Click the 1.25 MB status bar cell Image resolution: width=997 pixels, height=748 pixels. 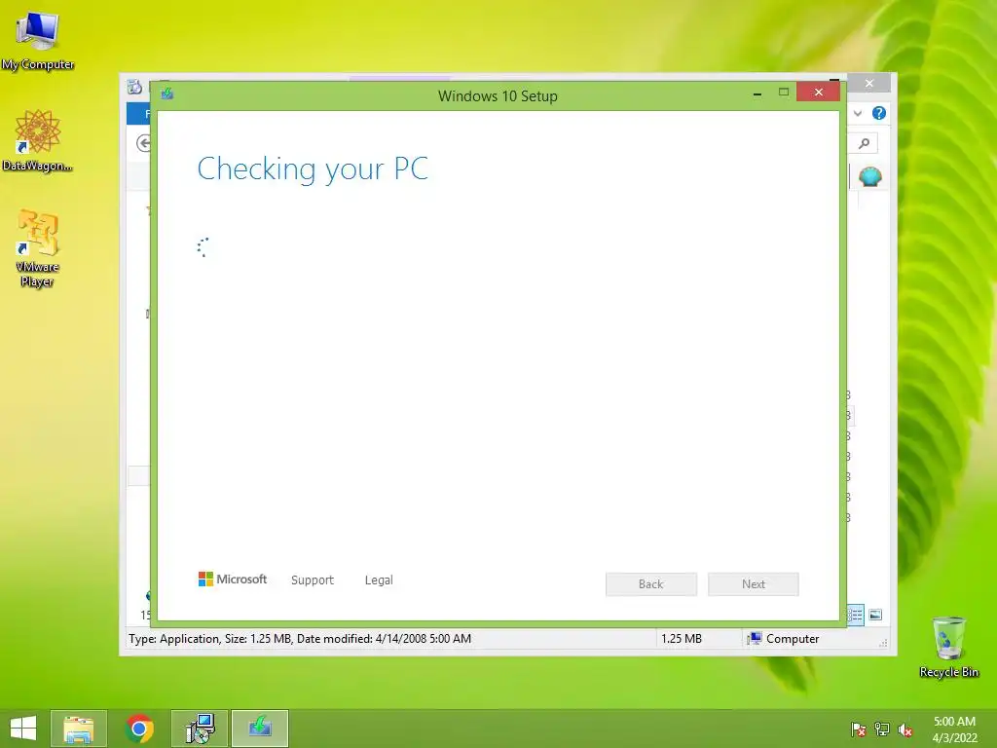(x=682, y=639)
